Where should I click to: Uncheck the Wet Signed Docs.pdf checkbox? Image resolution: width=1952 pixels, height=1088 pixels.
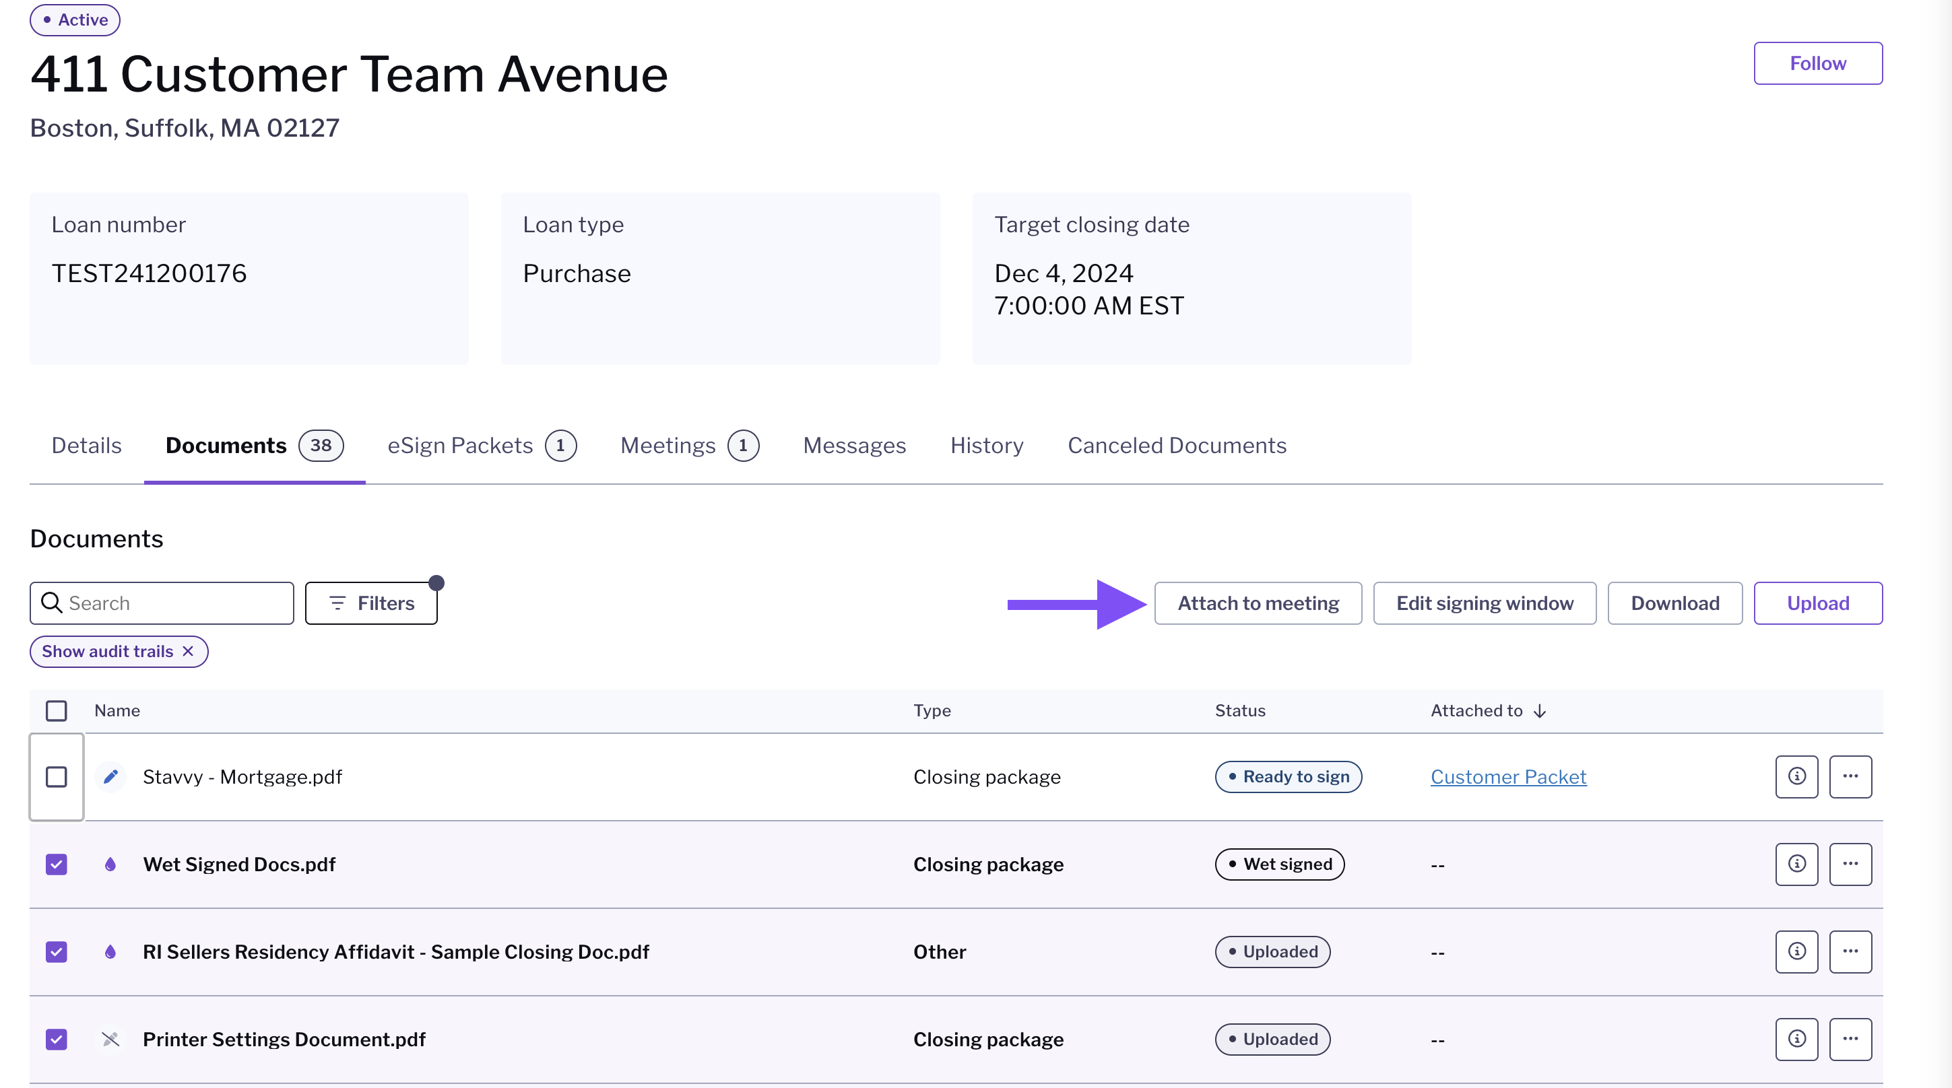coord(56,864)
